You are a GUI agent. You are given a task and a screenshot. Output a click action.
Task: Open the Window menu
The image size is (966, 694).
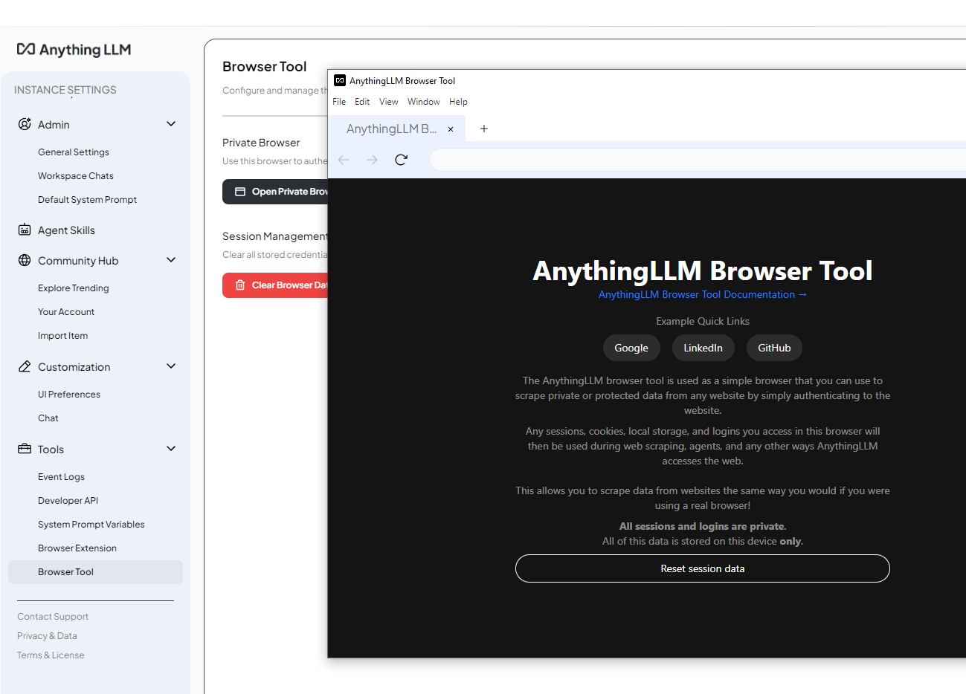point(423,102)
